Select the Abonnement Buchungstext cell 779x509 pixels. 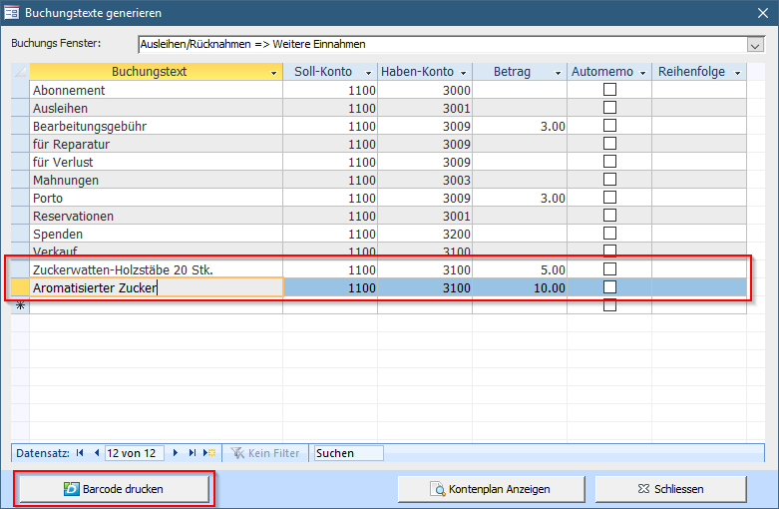[x=156, y=90]
